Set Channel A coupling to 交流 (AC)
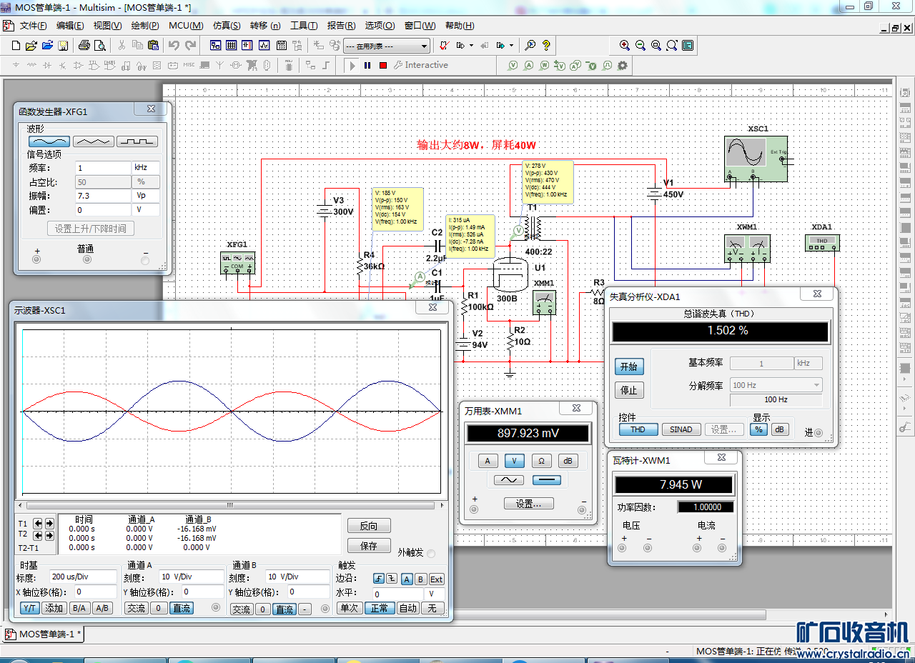915x663 pixels. pos(136,608)
